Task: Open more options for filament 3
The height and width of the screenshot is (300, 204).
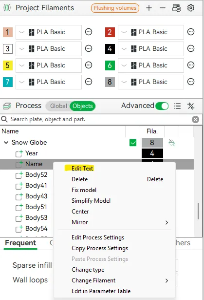Action: pos(89,48)
